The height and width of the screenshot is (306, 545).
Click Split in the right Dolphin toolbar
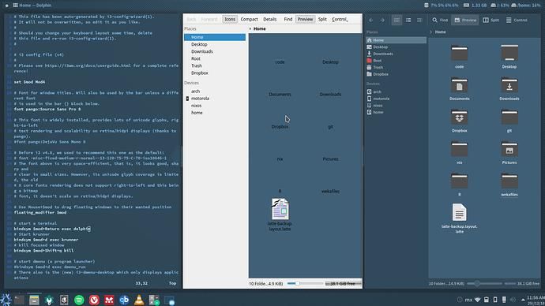(x=490, y=21)
